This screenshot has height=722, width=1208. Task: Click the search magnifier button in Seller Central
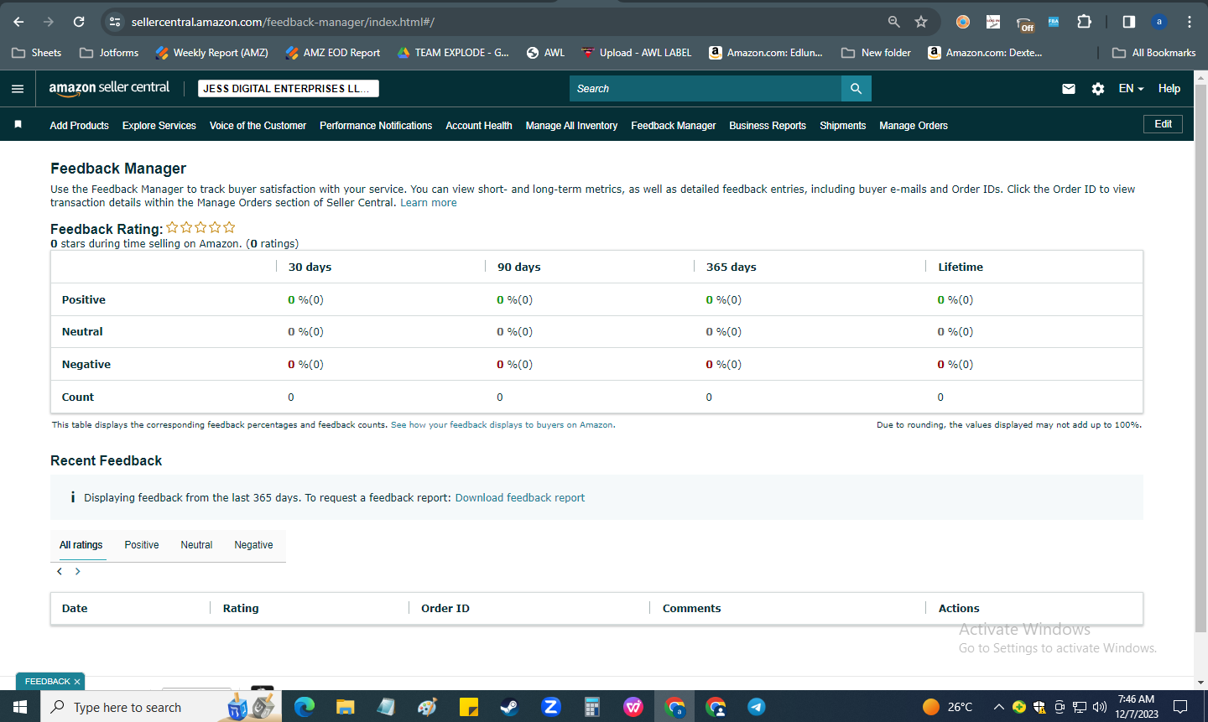[856, 88]
